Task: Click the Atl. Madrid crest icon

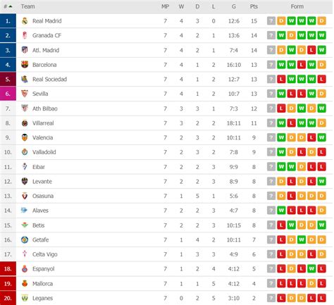Action: [x=25, y=50]
